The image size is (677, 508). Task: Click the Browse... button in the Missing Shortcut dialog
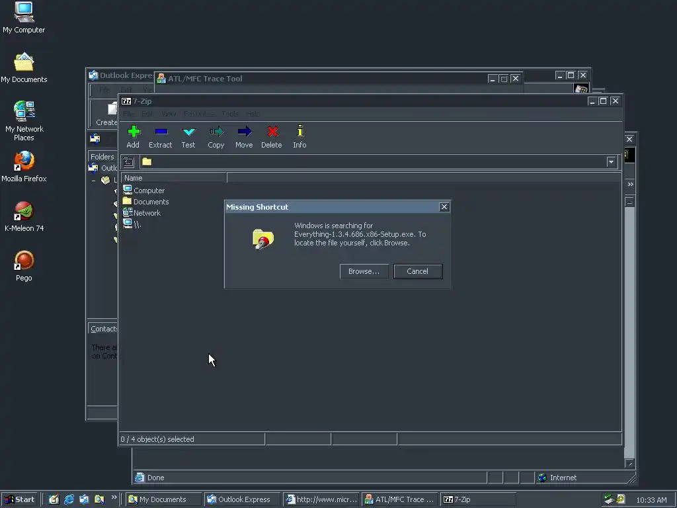click(364, 271)
